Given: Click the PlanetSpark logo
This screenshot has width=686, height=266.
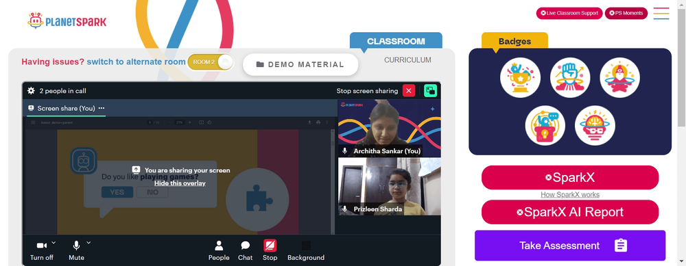Looking at the screenshot, I should click(67, 21).
